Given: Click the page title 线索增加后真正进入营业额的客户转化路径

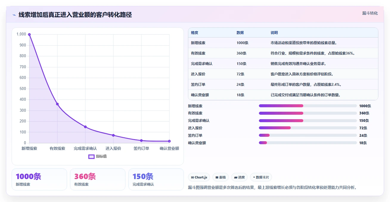Looking at the screenshot, I should [75, 15].
